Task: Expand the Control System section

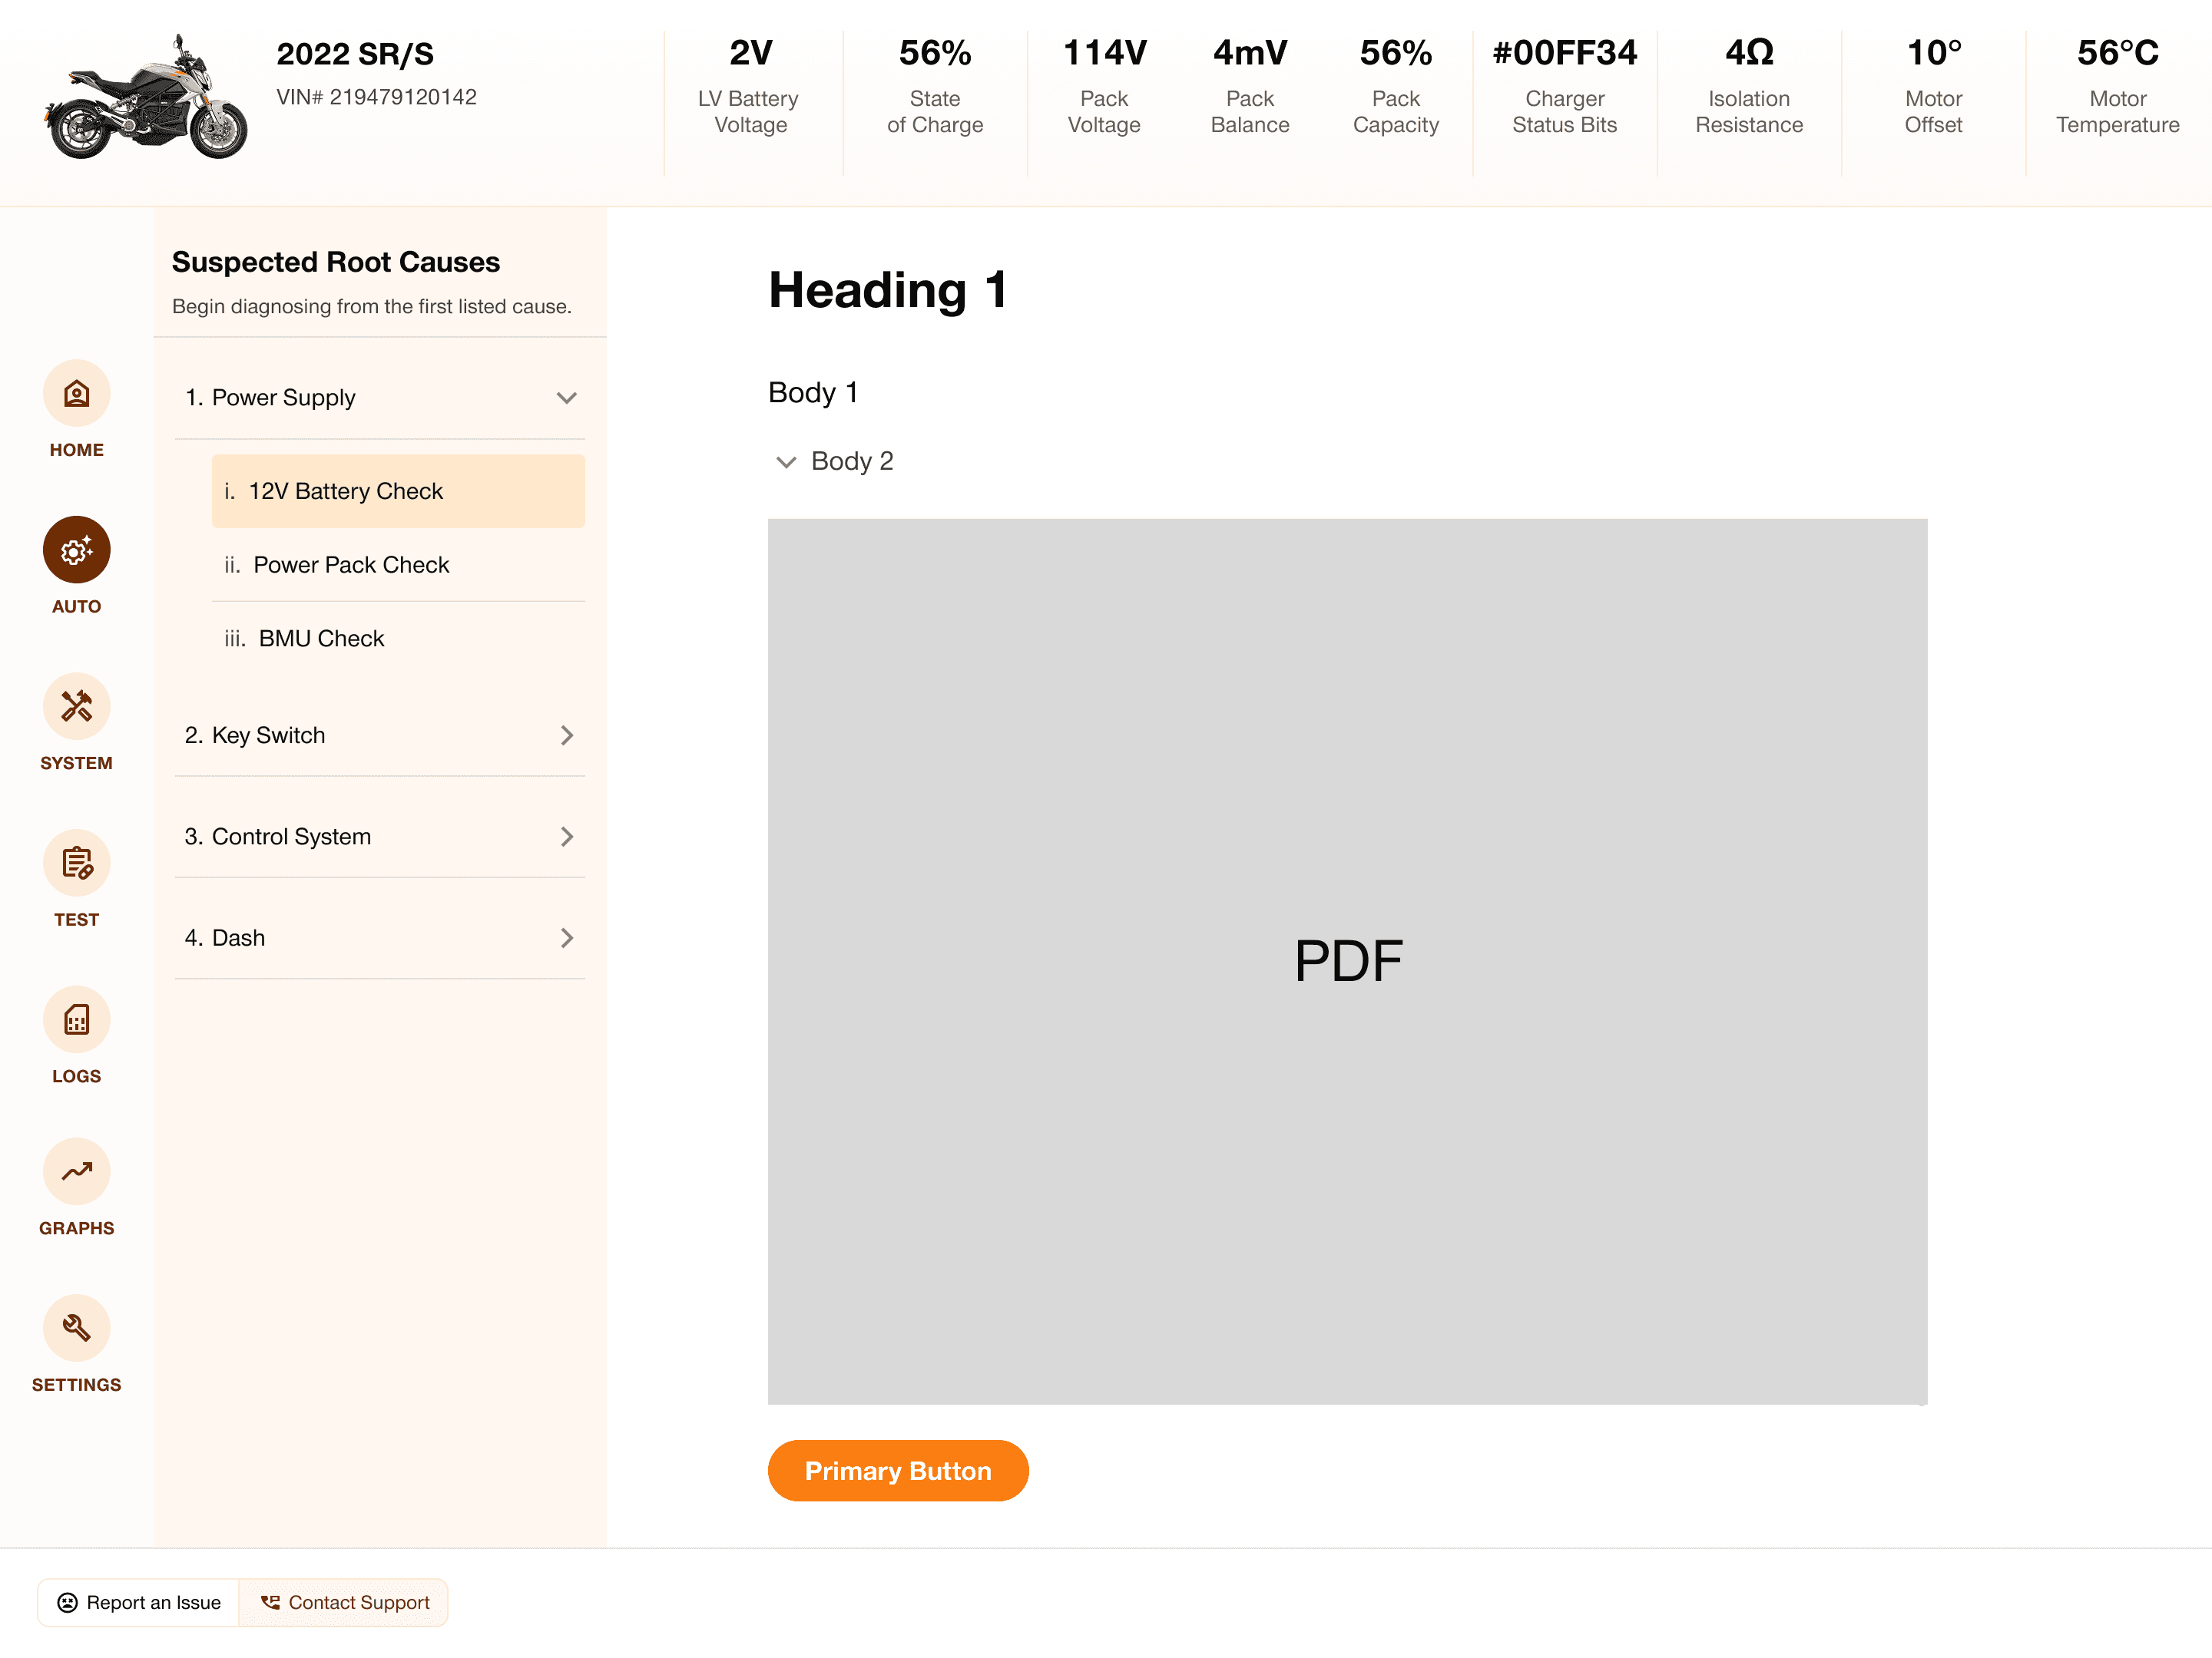Action: point(566,837)
